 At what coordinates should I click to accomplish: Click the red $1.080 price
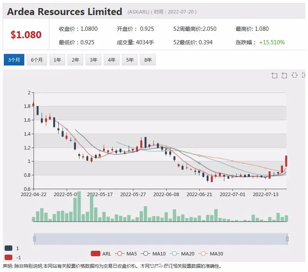26,35
